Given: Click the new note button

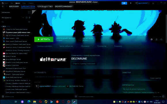Looking at the screenshot, I should [155, 78].
